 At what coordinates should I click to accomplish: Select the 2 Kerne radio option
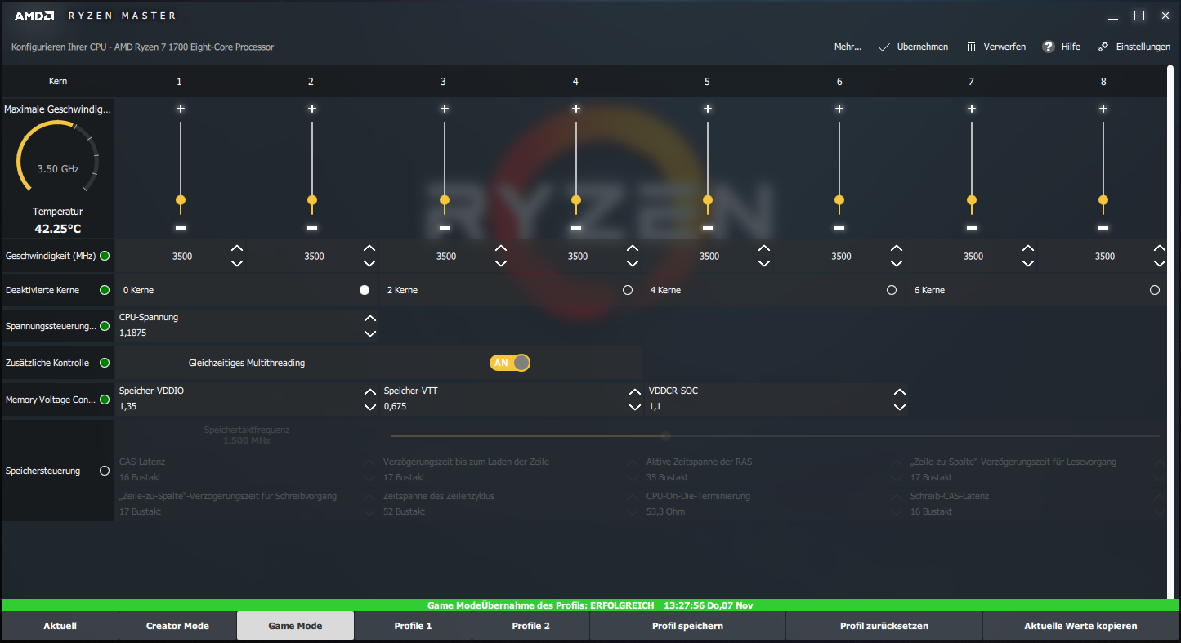point(628,290)
